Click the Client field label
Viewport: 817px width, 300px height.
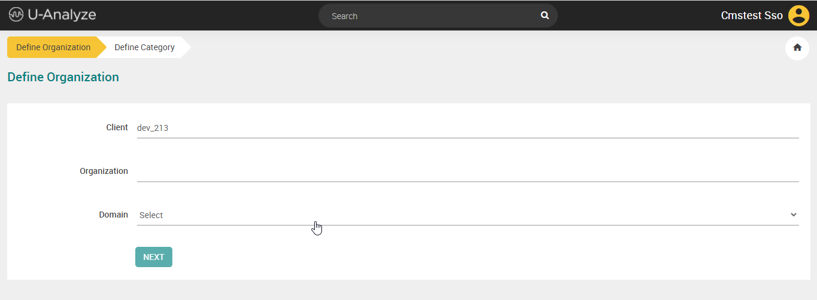(x=117, y=127)
